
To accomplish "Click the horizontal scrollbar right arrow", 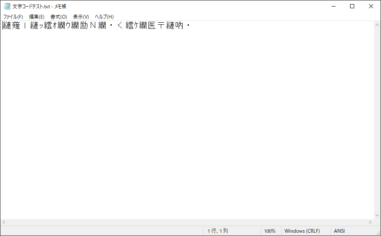I will [370, 222].
